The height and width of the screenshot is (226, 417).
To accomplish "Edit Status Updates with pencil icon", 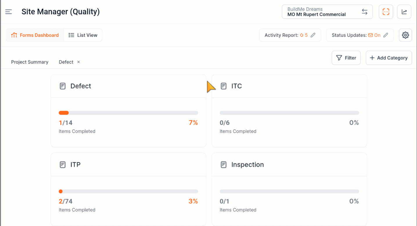I will click(386, 35).
